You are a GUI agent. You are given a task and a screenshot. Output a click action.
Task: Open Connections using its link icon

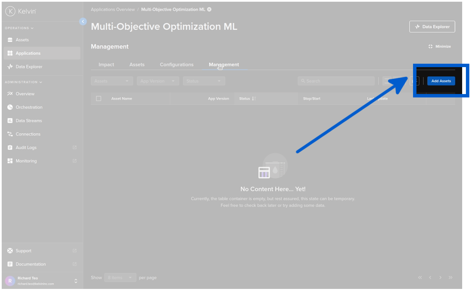(10, 134)
